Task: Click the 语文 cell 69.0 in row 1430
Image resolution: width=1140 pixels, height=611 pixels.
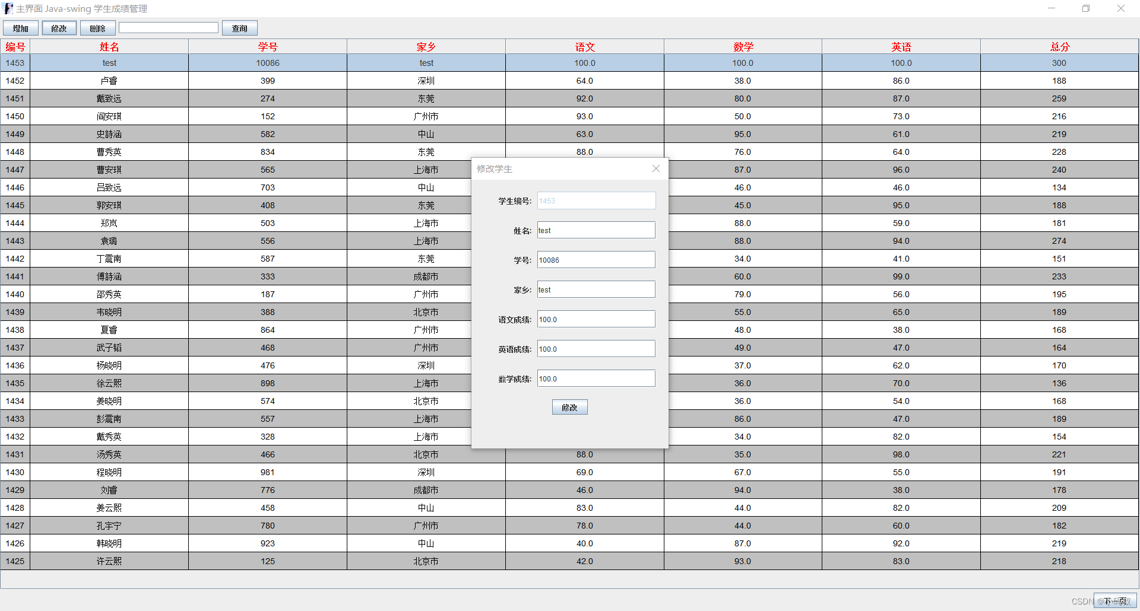Action: (585, 472)
